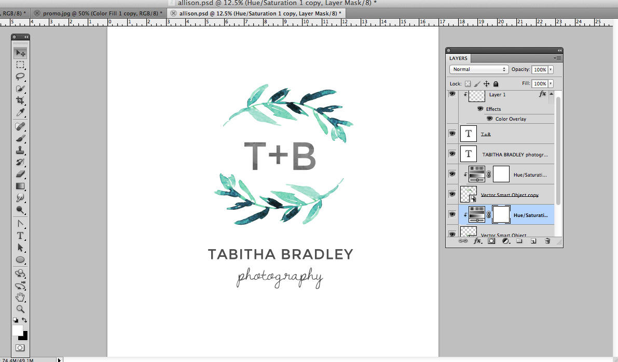
Task: Select the Rectangular Marquee tool
Action: click(20, 65)
